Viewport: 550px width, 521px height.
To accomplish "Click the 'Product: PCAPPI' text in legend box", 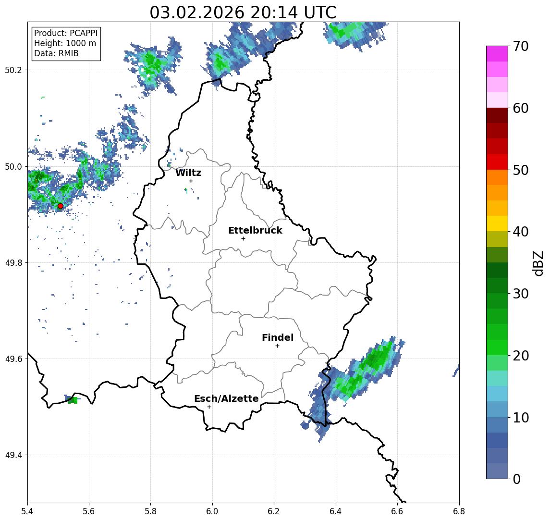I will coord(66,33).
